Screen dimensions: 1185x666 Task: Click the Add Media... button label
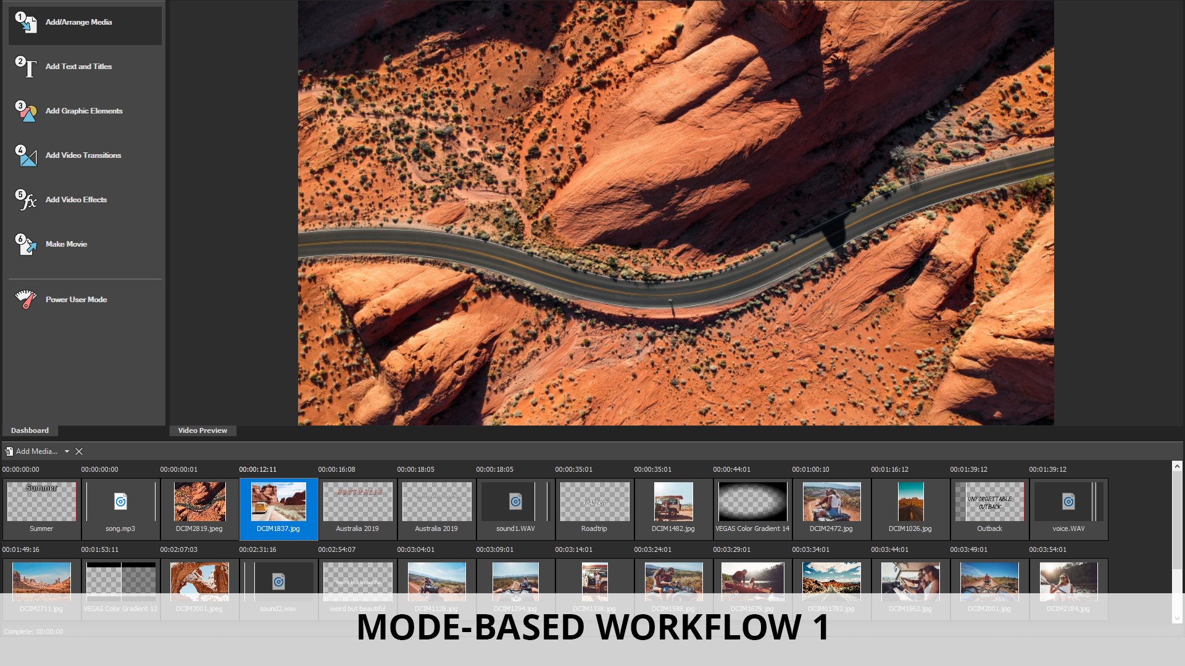point(36,451)
